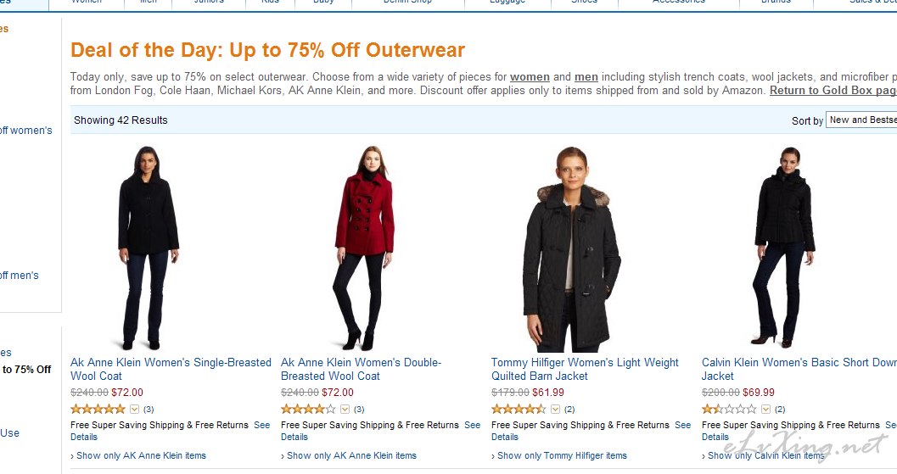Expand rating dropdown arrow for Single-Breasted Wool Coat
Image resolution: width=897 pixels, height=474 pixels.
[134, 409]
